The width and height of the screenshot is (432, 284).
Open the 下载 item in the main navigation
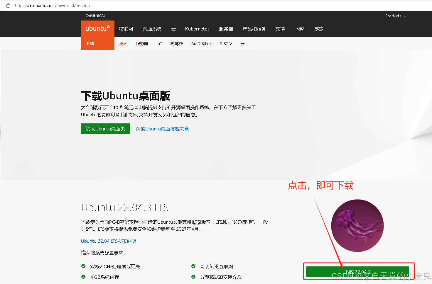pyautogui.click(x=299, y=29)
